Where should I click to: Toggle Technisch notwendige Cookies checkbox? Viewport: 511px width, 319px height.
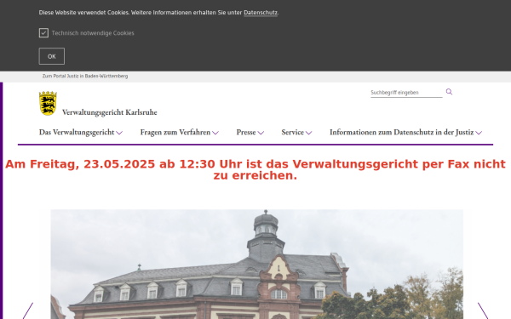43,33
